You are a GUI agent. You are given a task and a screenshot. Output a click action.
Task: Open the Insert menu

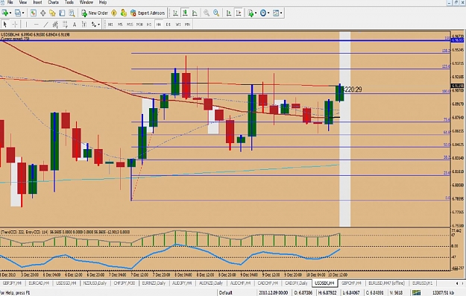click(37, 2)
